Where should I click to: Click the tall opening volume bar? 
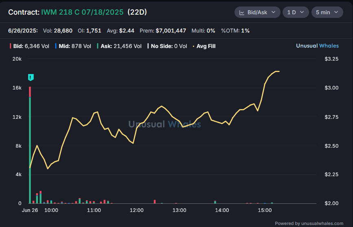pyautogui.click(x=30, y=145)
